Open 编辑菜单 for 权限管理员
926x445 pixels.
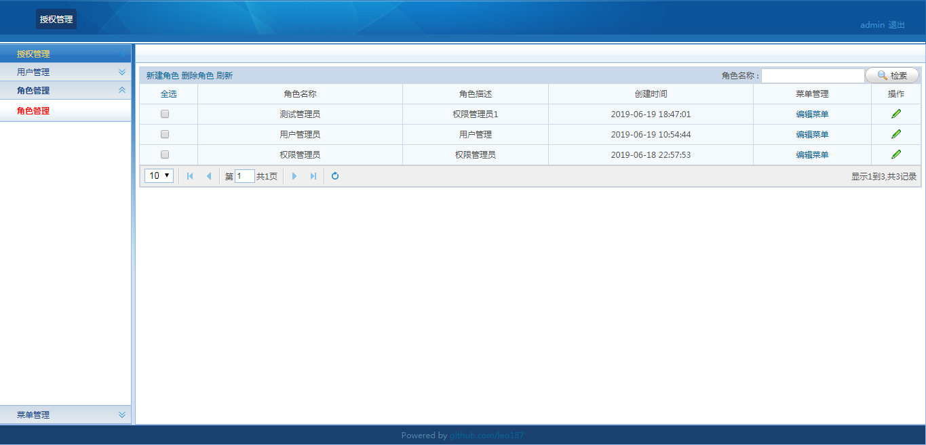(x=812, y=155)
